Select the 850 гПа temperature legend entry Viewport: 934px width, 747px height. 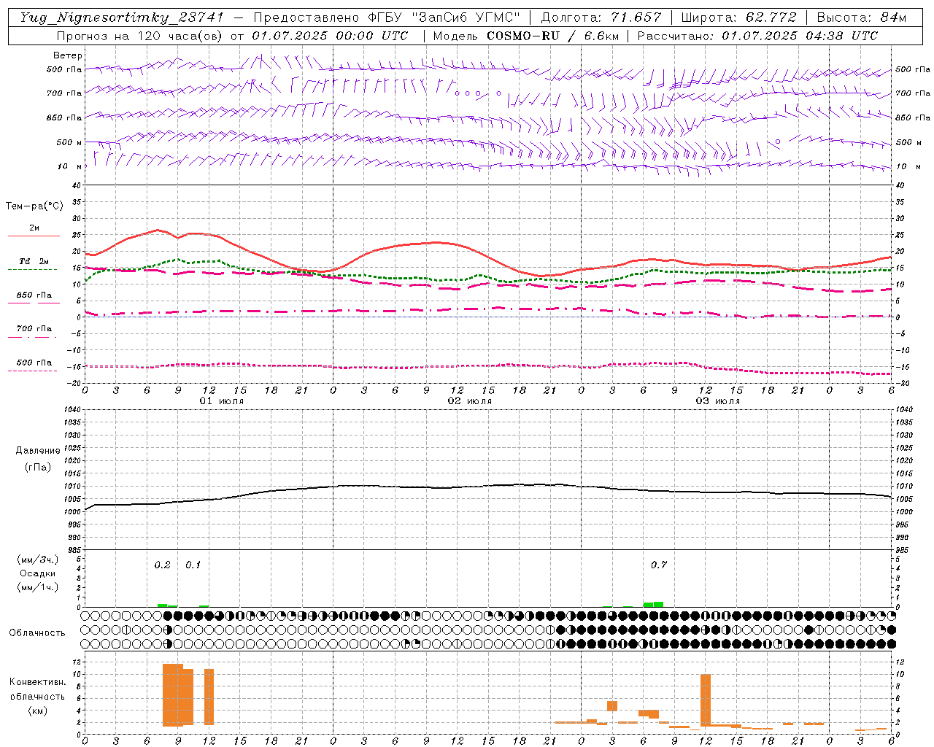34,295
